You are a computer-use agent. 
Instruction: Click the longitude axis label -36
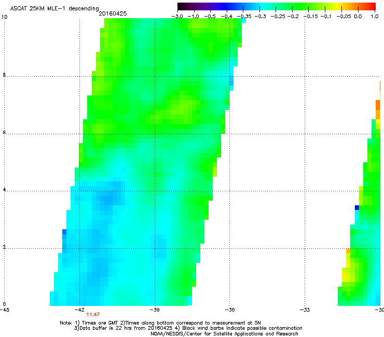click(230, 310)
